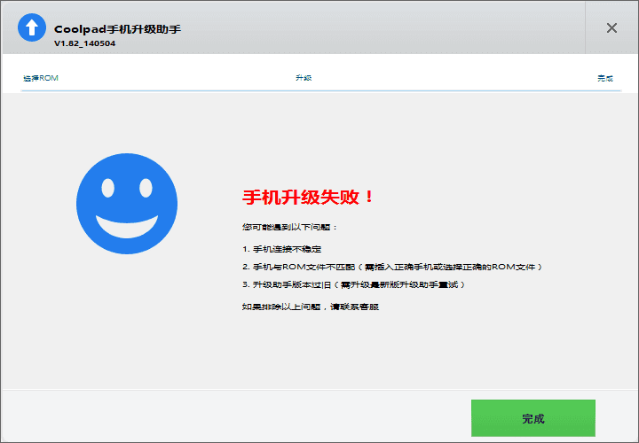
Task: Click the Coolpad手机升级助手 title text
Action: pos(117,29)
